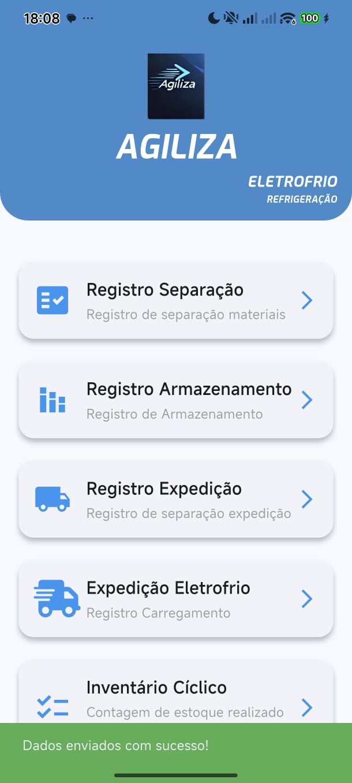Screen dimensions: 352x783
Task: Open the Registro Separação menu entry
Action: 176,300
